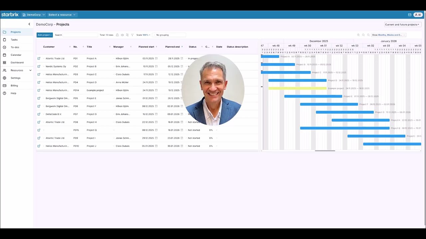This screenshot has height=239, width=426.
Task: Click the Gantt horizontal scrollbar
Action: pyautogui.click(x=325, y=151)
